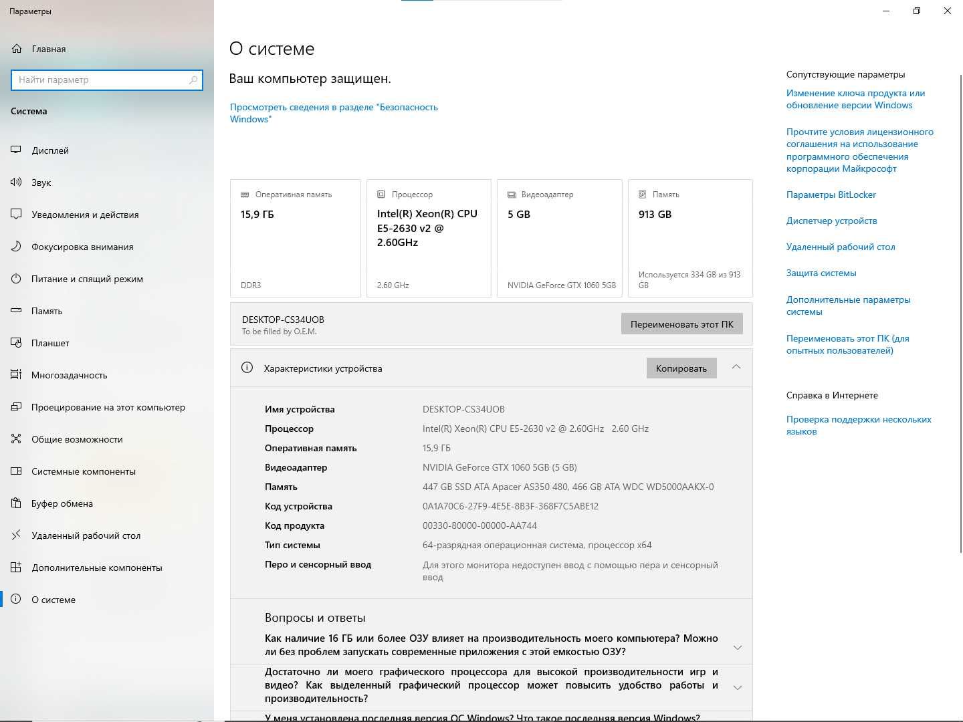Select О системе in sidebar

(x=107, y=600)
